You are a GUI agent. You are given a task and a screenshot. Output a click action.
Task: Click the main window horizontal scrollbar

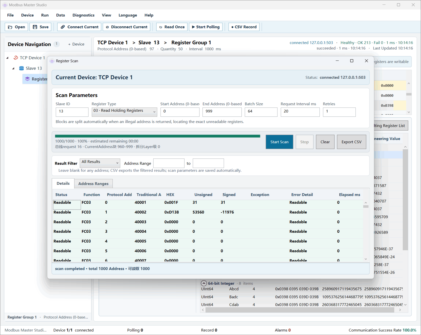300,310
